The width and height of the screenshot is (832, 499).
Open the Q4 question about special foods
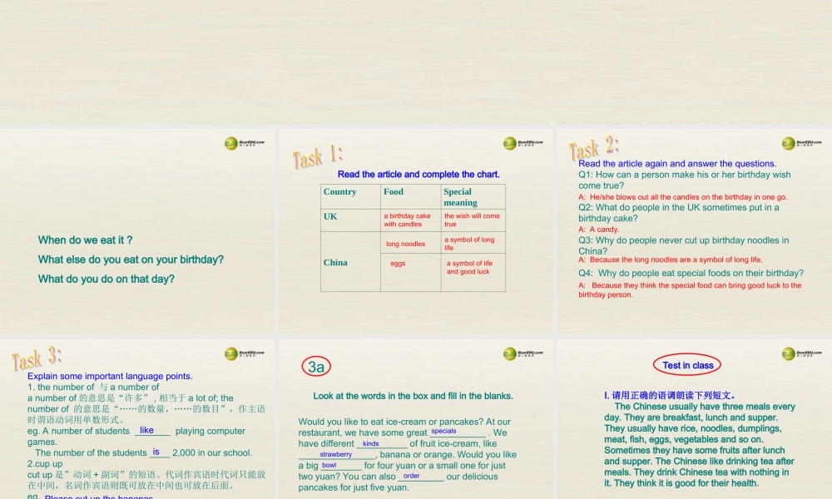(691, 273)
